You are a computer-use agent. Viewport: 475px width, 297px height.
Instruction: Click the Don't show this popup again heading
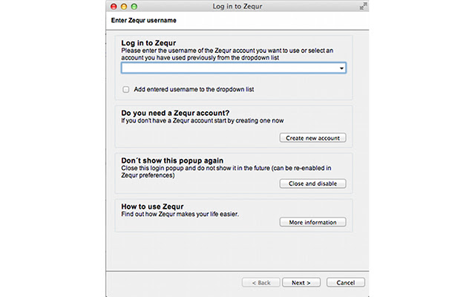tap(172, 160)
